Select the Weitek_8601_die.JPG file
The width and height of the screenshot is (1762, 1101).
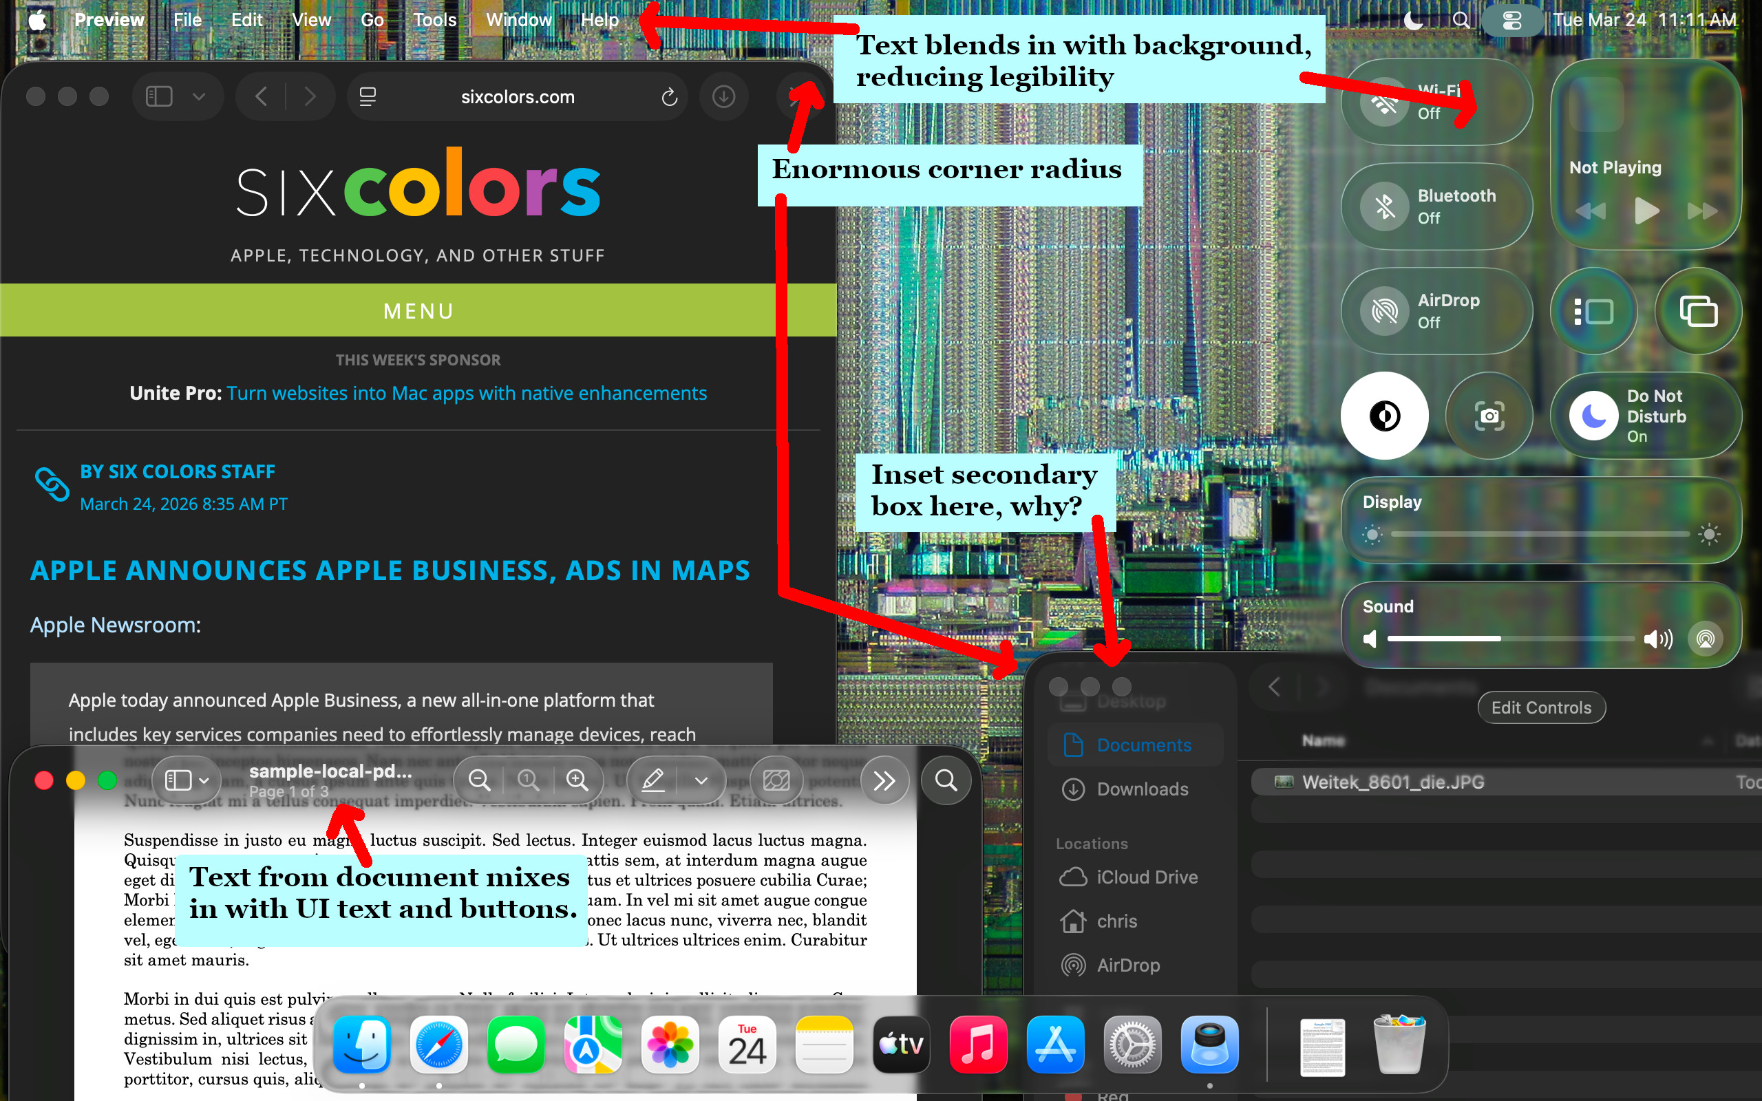click(x=1506, y=782)
